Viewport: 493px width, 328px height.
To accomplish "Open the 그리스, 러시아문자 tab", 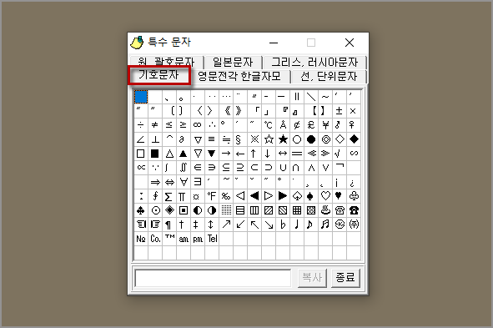I will point(314,63).
